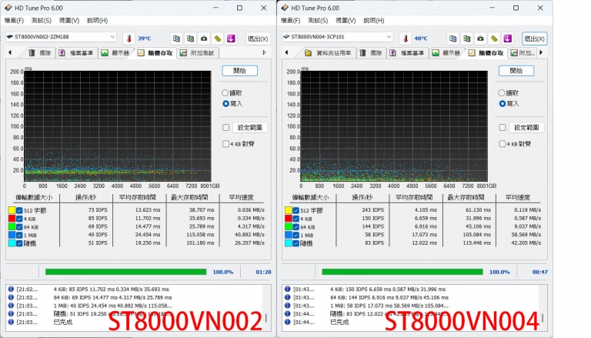
Task: Uncheck the 1 MiB row in the ST8000VN004 window
Action: click(295, 236)
